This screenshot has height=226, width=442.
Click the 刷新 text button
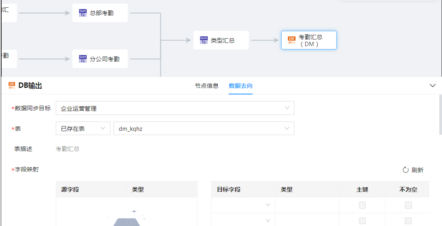(x=417, y=170)
